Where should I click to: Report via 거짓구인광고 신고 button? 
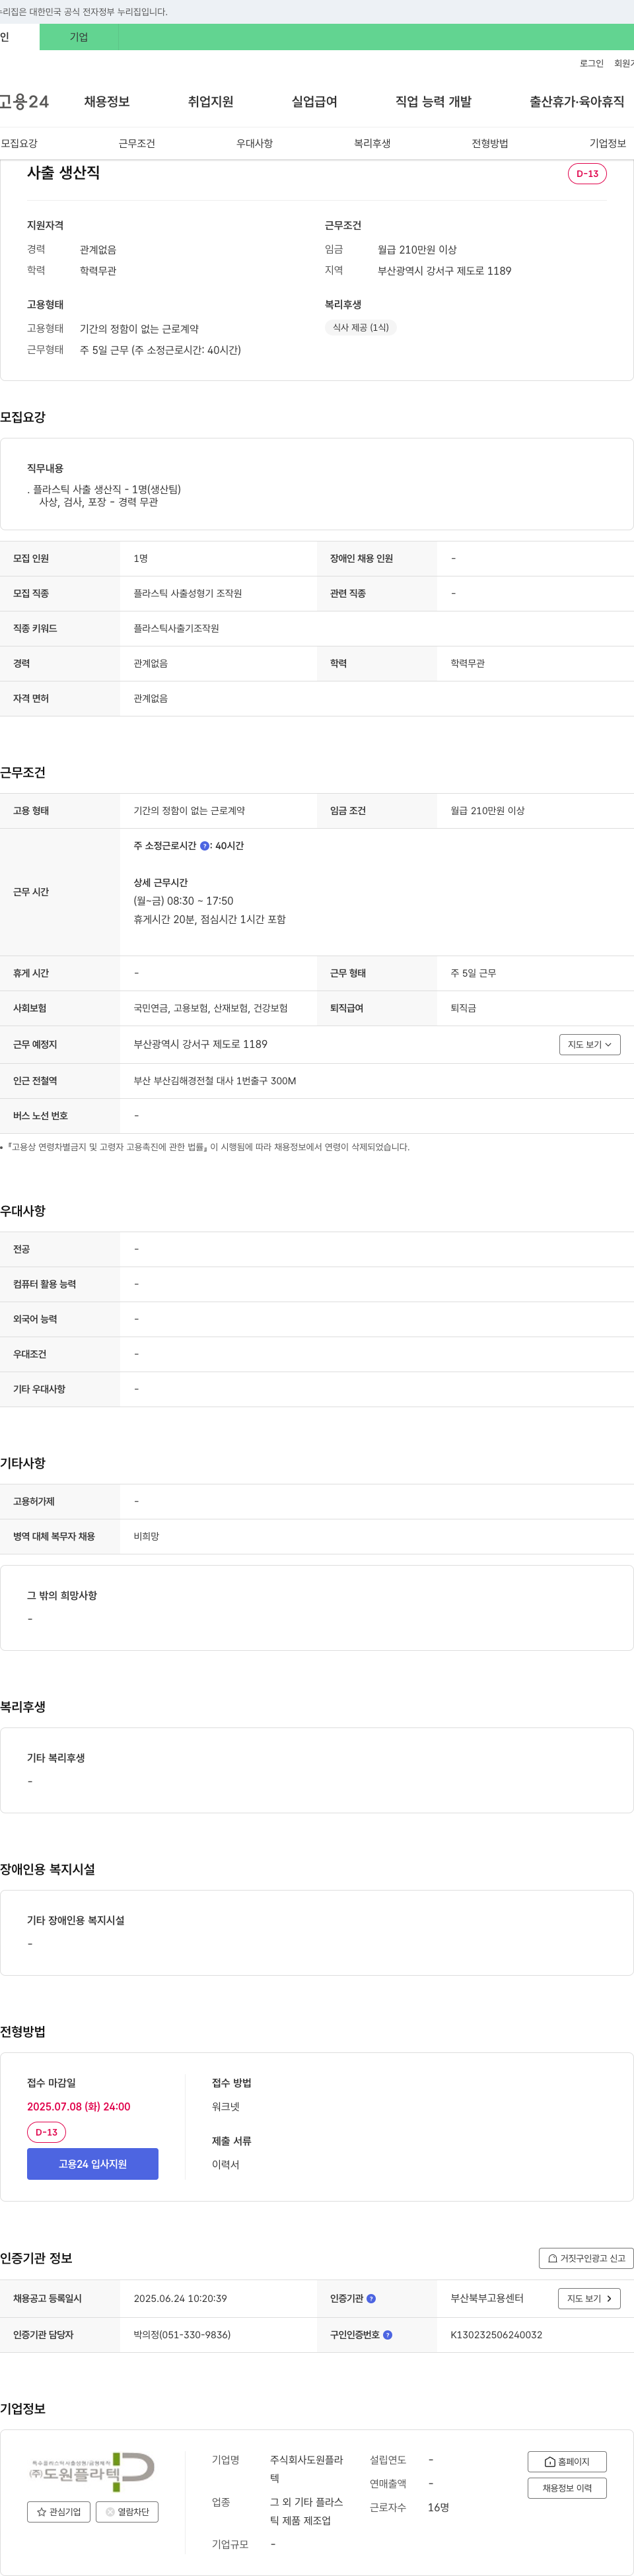pyautogui.click(x=586, y=2258)
